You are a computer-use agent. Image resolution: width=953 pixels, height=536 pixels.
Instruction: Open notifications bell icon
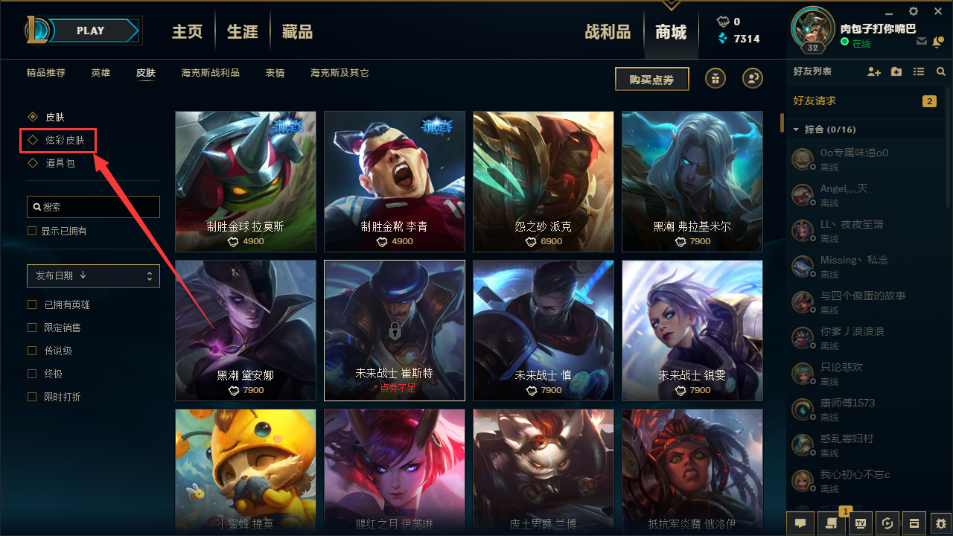point(937,42)
